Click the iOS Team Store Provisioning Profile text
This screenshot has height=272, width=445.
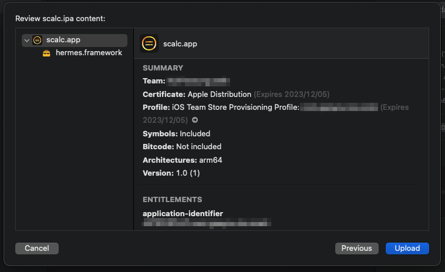[x=235, y=108]
